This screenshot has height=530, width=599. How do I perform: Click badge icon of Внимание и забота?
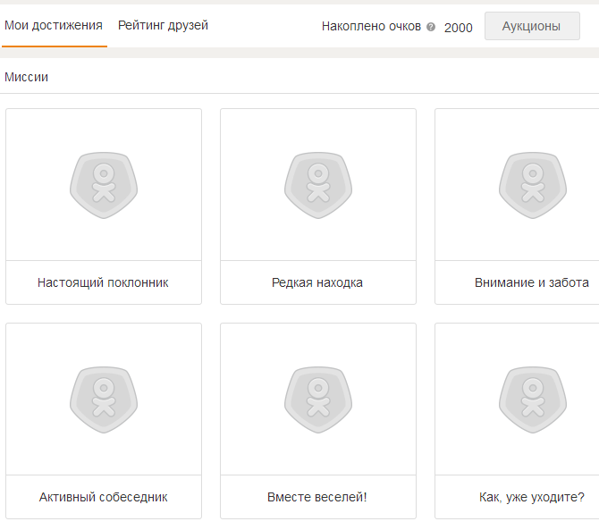pyautogui.click(x=533, y=185)
